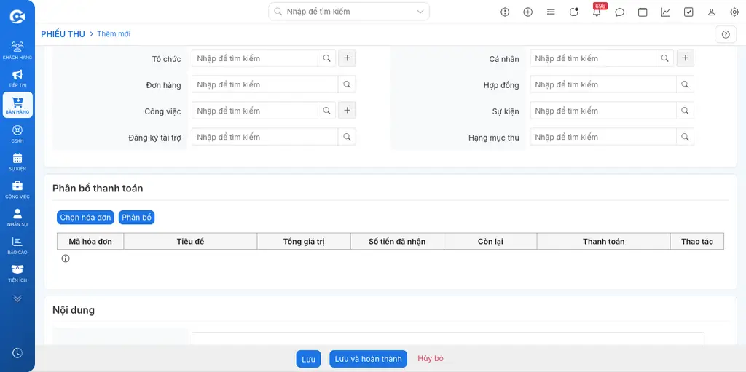The image size is (746, 372).
Task: Open the user account menu icon
Action: (711, 12)
